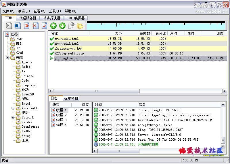This screenshot has width=230, height=164.
Task: Select the Intel folder icon
Action: pos(18,104)
